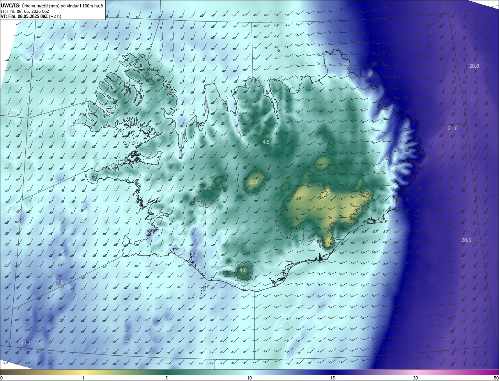Click the 4.5 value label
The image size is (499, 381).
pos(266,142)
